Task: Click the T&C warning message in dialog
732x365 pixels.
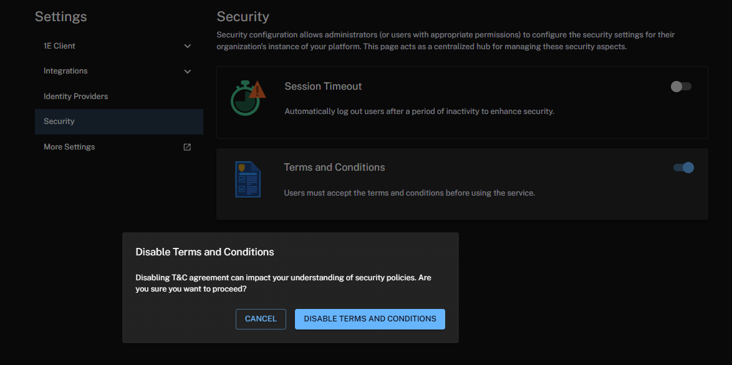Action: [x=283, y=283]
